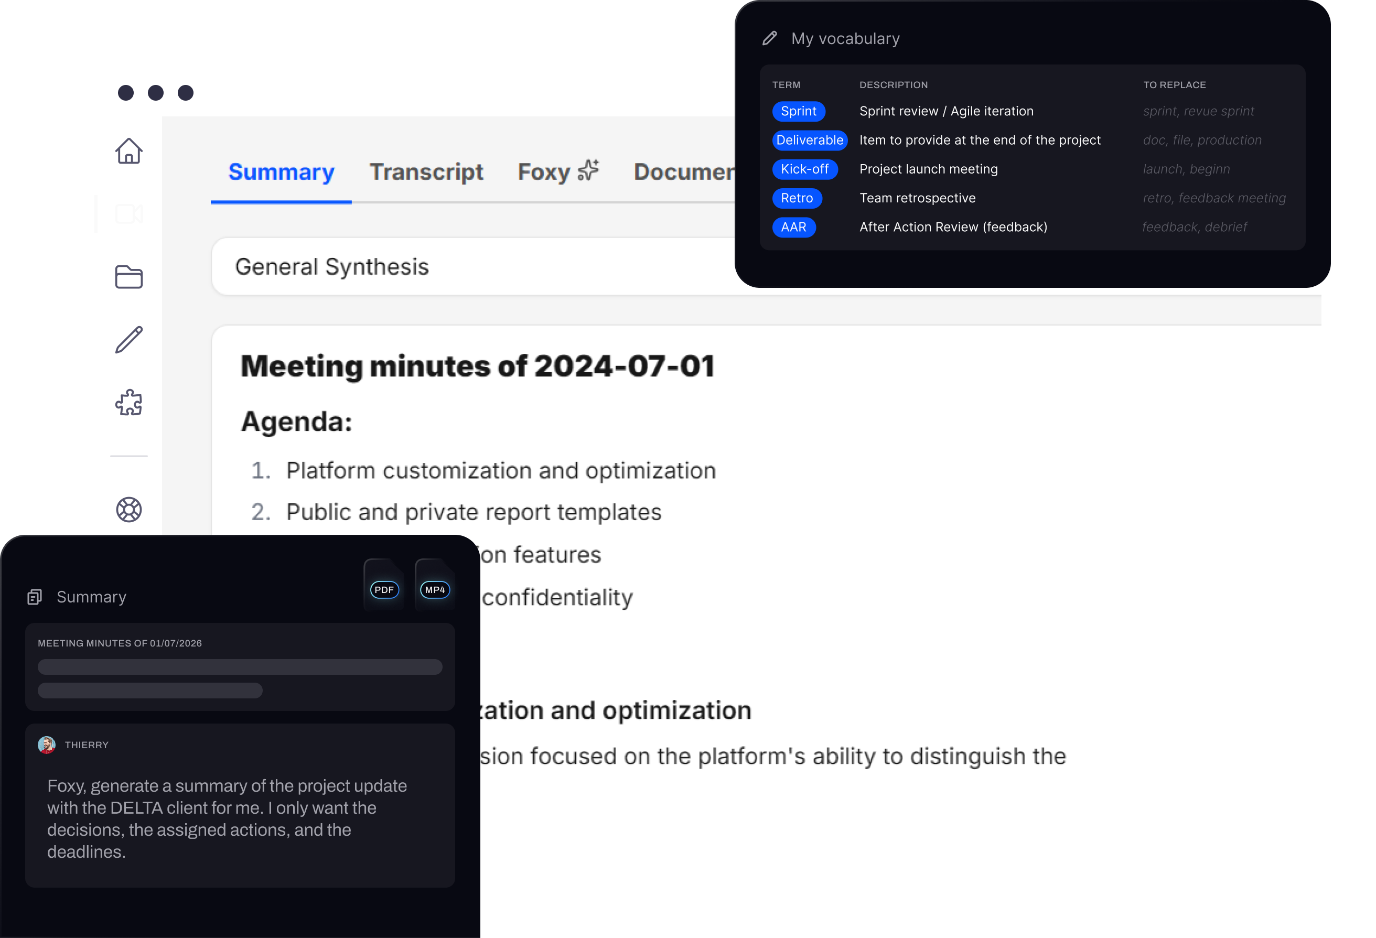Click the pencil icon beside My vocabulary
The height and width of the screenshot is (938, 1376).
coord(770,38)
